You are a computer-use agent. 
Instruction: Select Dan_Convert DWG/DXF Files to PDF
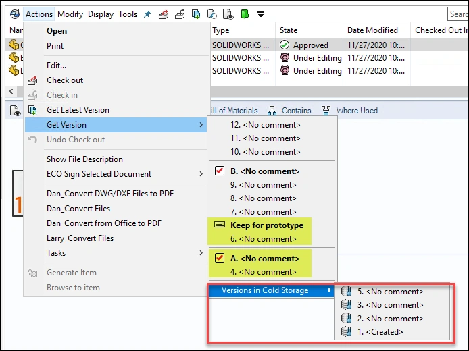(110, 194)
